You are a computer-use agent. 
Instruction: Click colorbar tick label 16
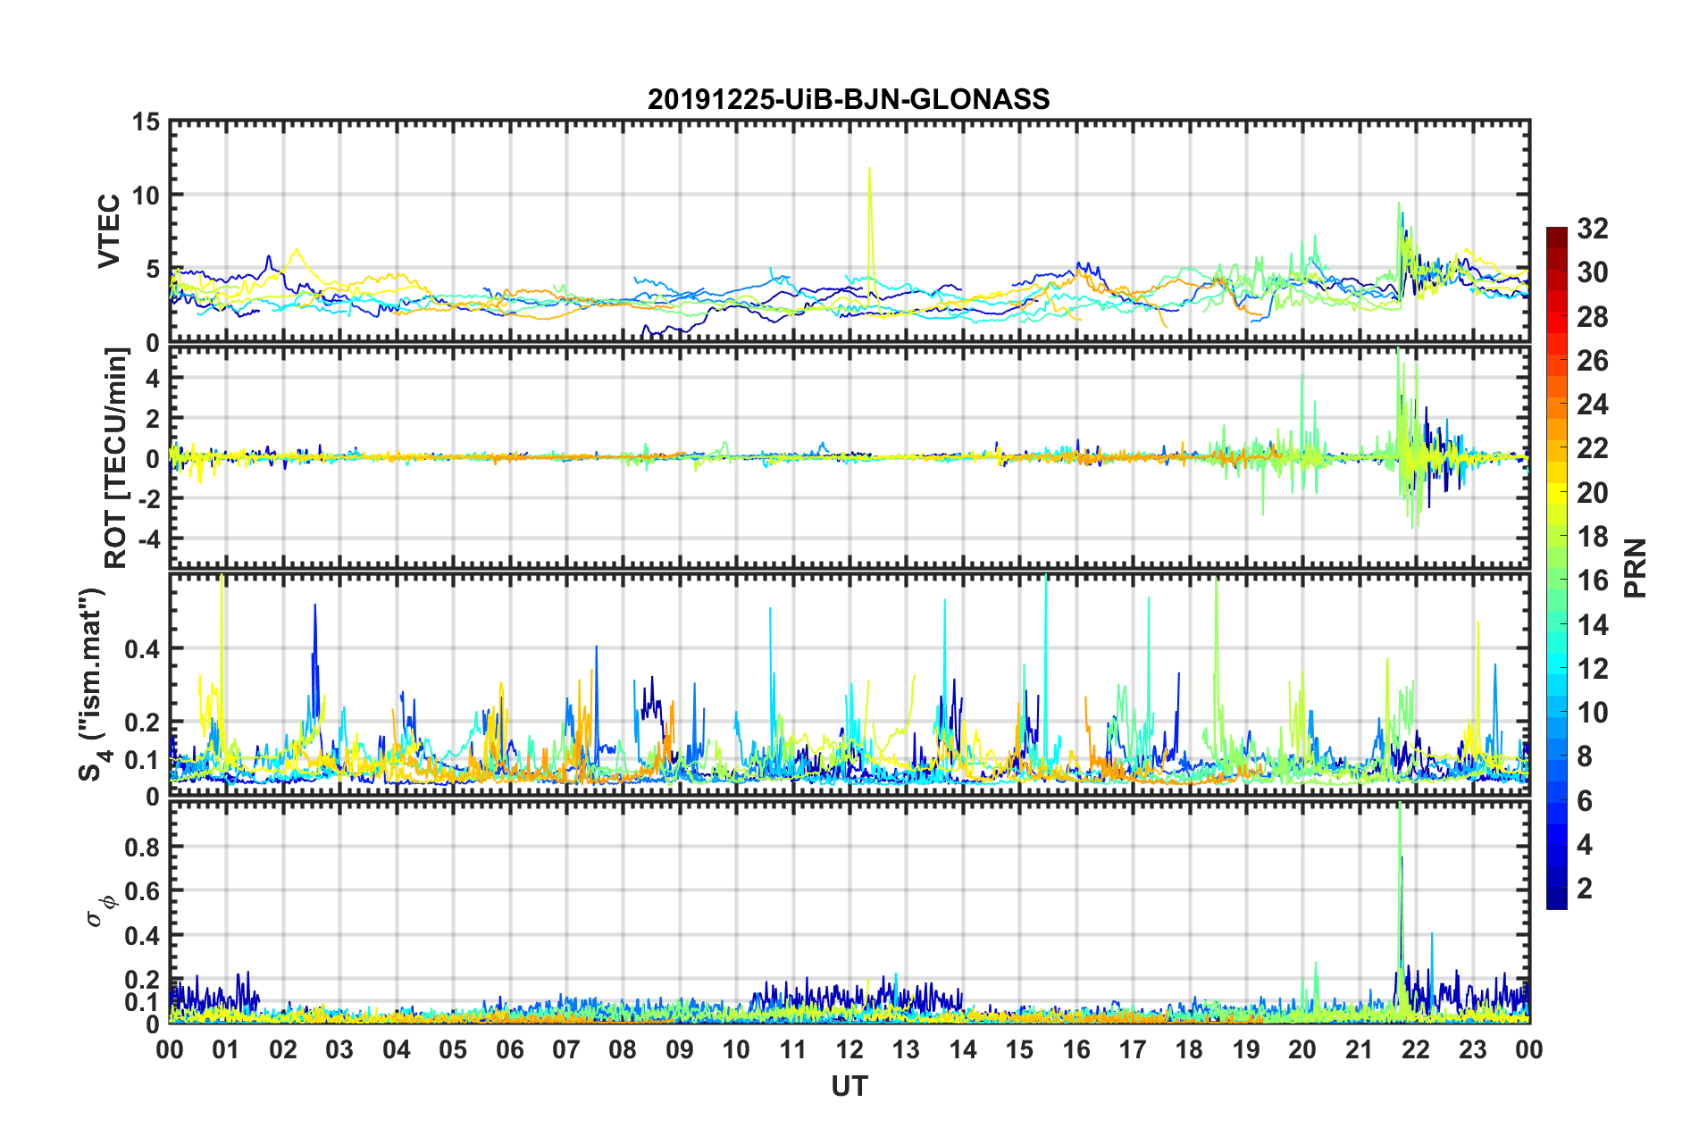click(x=1592, y=581)
